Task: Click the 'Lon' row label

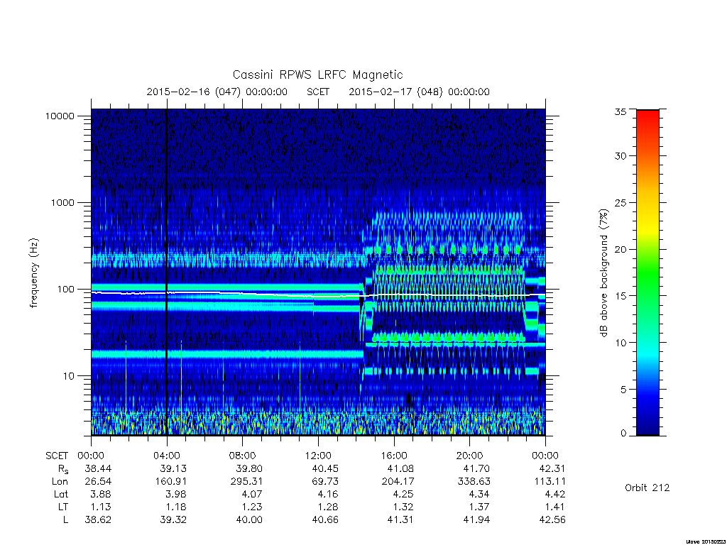Action: 60,482
